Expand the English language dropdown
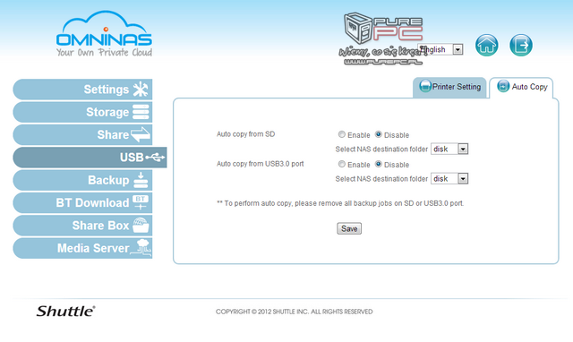This screenshot has height=342, width=573. [440, 49]
